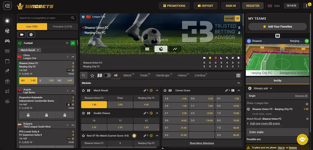This screenshot has width=313, height=150.
Task: Click the Register button
Action: pyautogui.click(x=253, y=6)
